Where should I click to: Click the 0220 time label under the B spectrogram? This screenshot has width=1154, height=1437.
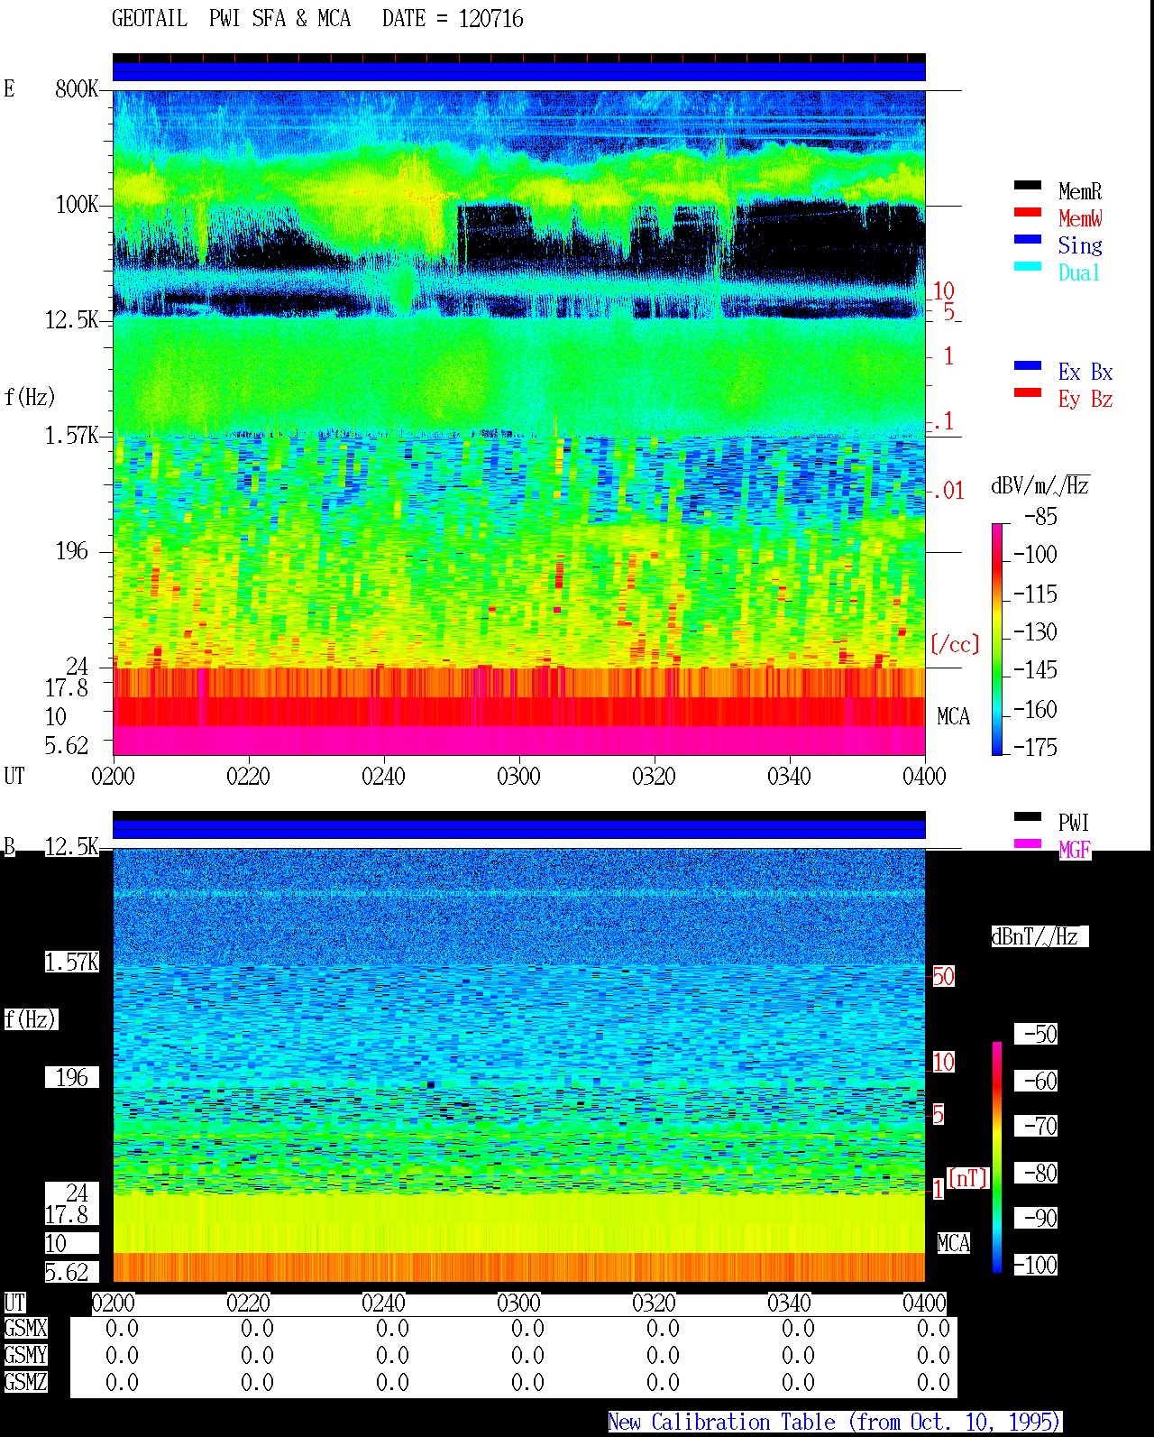[x=248, y=1303]
